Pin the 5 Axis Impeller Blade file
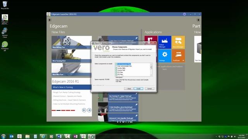The height and width of the screenshot is (139, 248). pos(136,116)
